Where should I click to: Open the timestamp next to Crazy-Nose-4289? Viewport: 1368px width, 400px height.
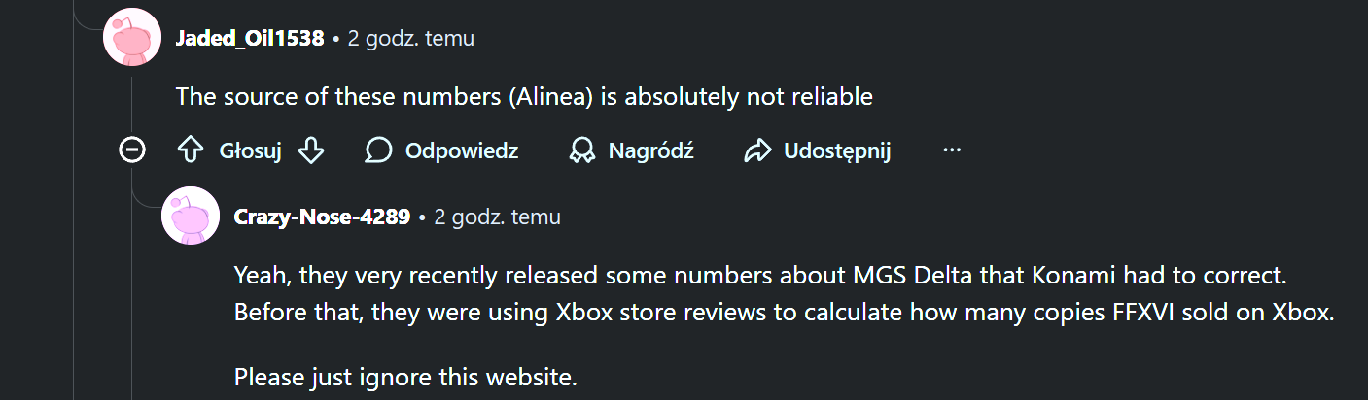[497, 217]
